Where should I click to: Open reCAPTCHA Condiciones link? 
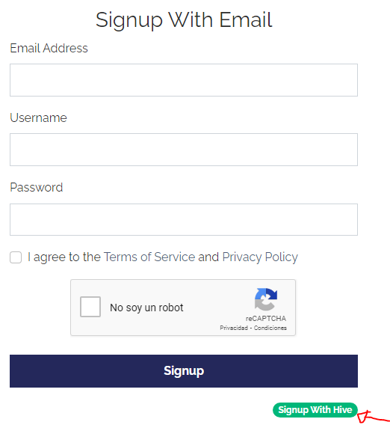pos(270,328)
